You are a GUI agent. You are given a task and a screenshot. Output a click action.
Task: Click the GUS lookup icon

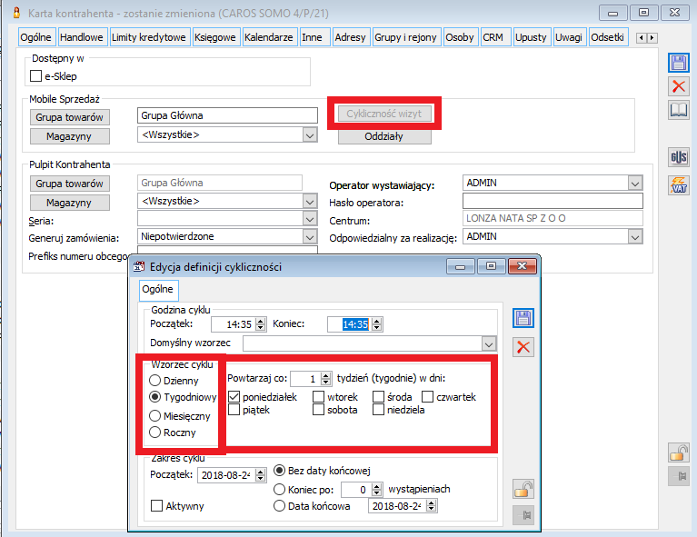[678, 156]
